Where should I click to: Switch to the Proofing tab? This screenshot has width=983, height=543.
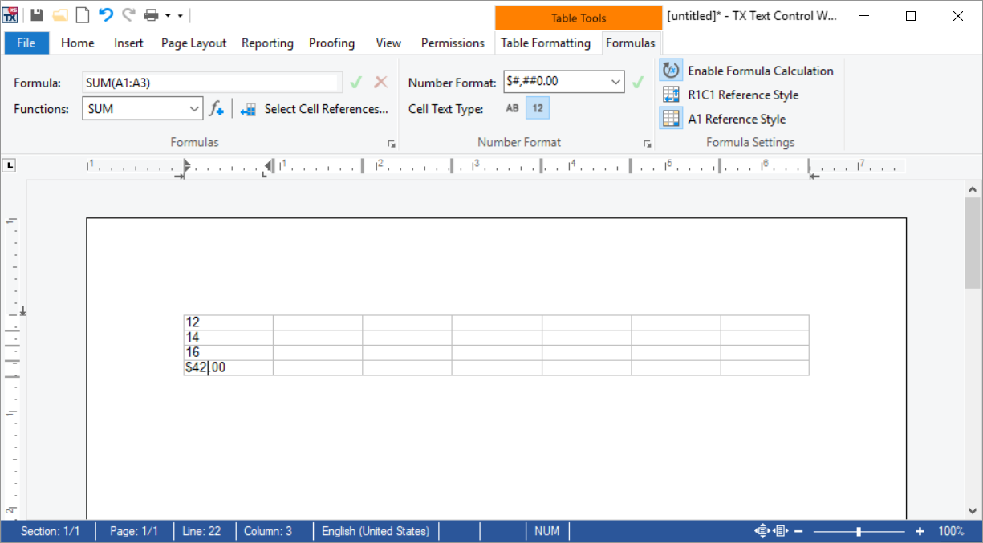331,43
